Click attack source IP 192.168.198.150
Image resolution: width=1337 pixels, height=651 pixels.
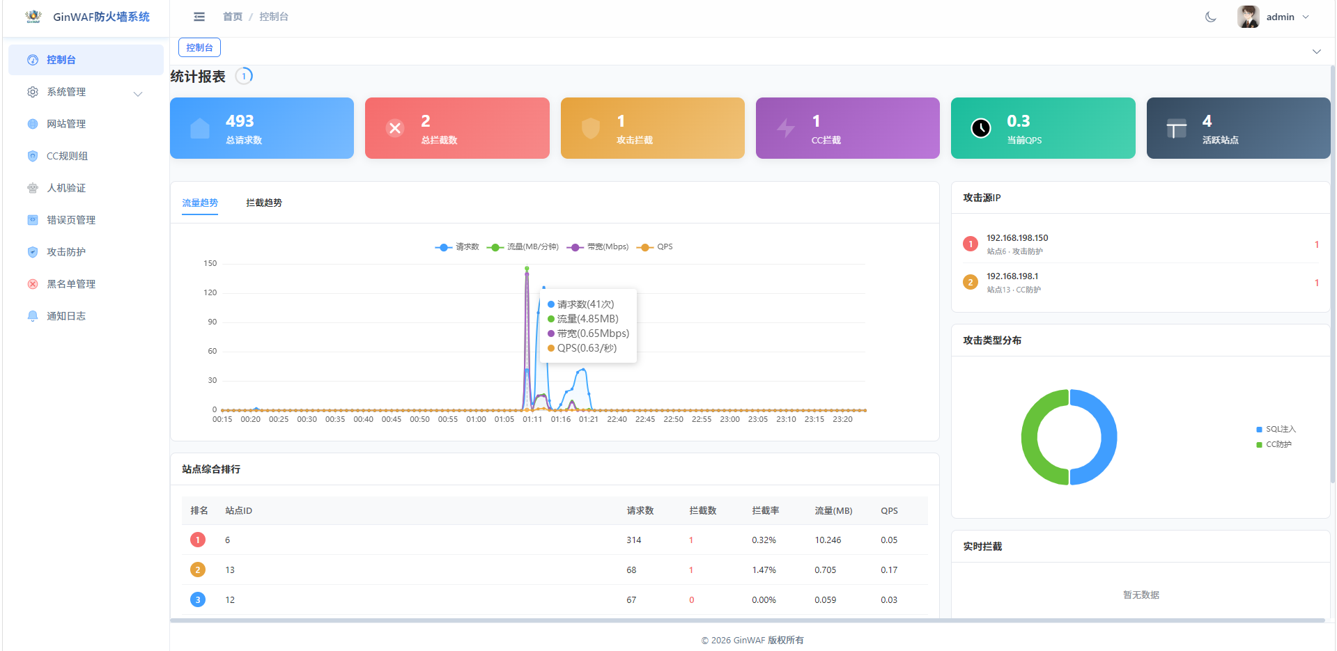coord(1017,238)
